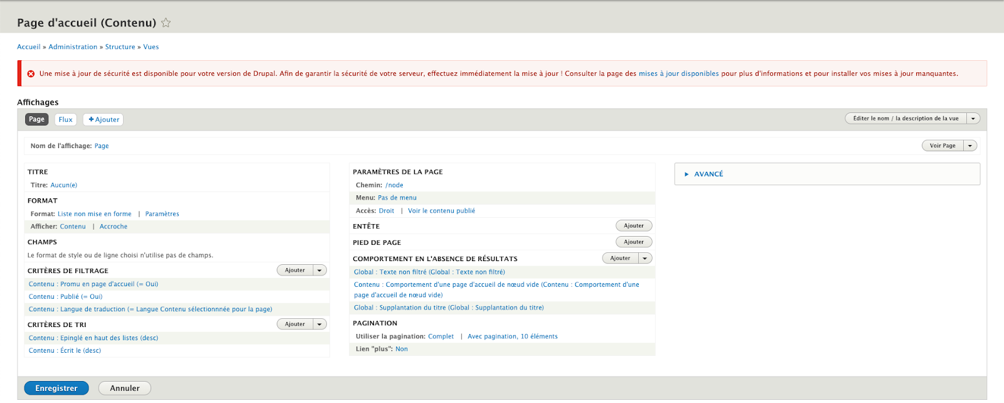Open the Critères de tri Ajouter dropdown arrow
The image size is (1004, 403).
319,325
